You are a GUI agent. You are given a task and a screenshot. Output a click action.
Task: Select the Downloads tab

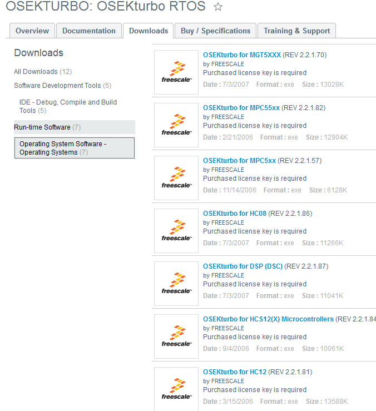(x=149, y=31)
